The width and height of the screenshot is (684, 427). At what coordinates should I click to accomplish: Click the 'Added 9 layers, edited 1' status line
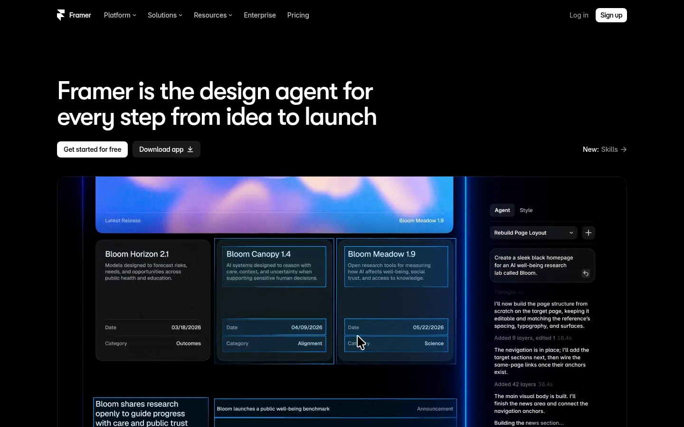tap(524, 338)
